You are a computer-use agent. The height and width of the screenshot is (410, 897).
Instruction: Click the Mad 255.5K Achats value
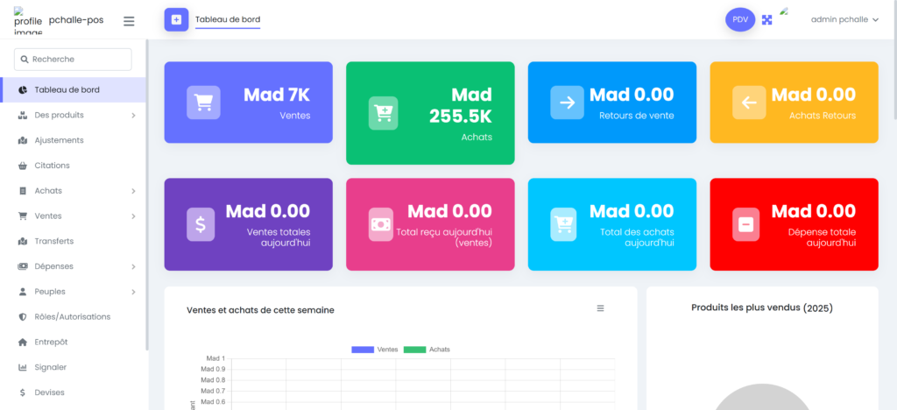click(460, 106)
